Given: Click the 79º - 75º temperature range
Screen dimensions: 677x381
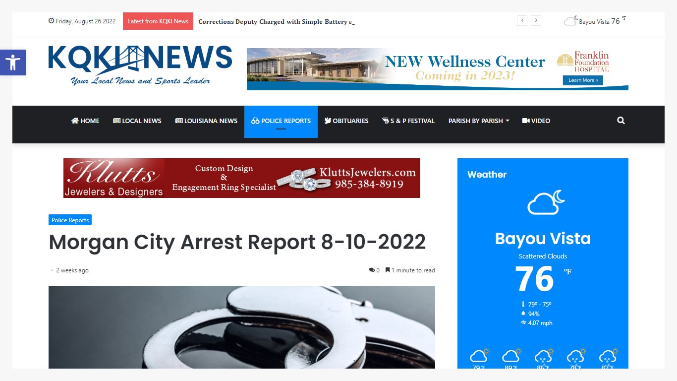Looking at the screenshot, I should tap(540, 305).
